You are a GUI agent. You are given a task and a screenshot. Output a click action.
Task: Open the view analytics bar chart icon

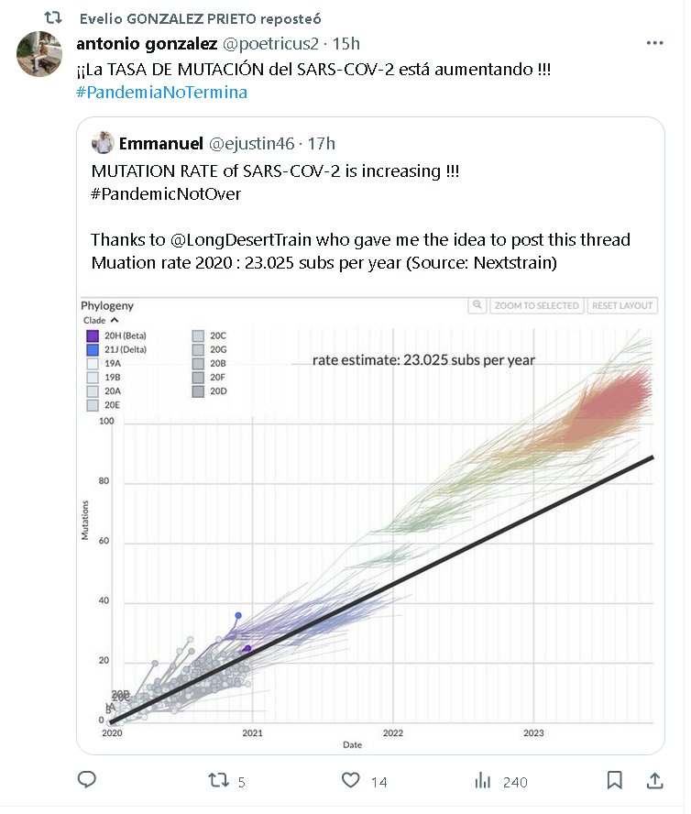(x=483, y=781)
